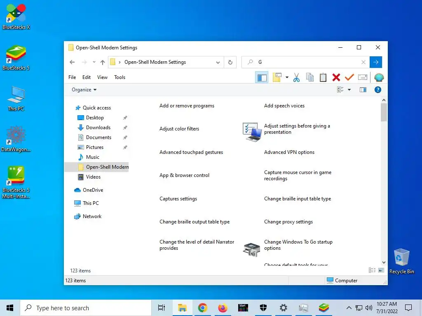Click the taskbar Type here to search box
Viewport: 422px width, 316px height.
[x=86, y=308]
